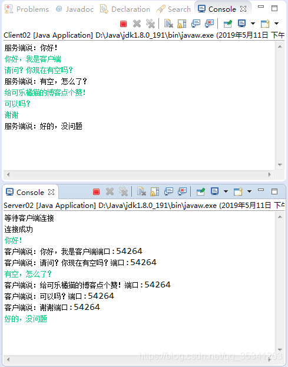
Task: Expand the Open Console dropdown in Client02 console
Action: pyautogui.click(x=276, y=24)
